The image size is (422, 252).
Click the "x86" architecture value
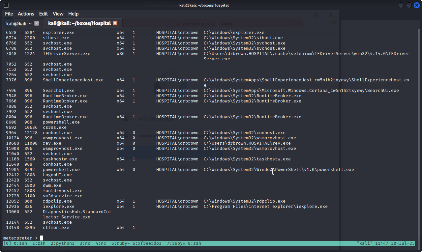[121, 54]
